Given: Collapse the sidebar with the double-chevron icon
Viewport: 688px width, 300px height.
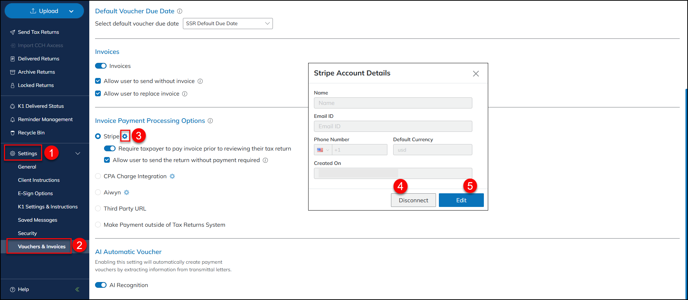Looking at the screenshot, I should pyautogui.click(x=77, y=289).
